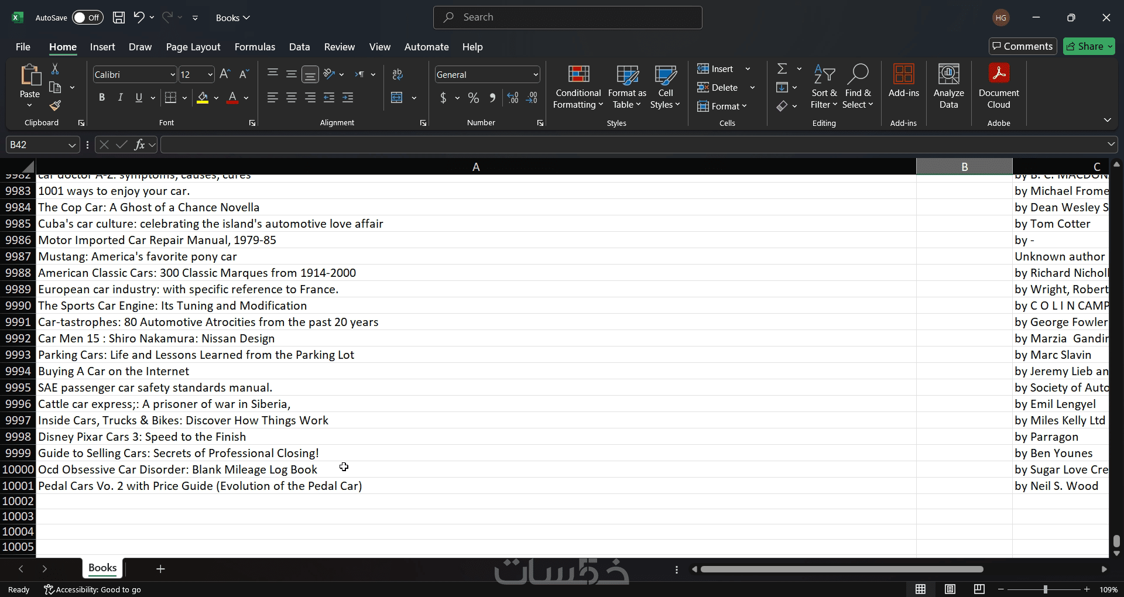Image resolution: width=1124 pixels, height=597 pixels.
Task: Click the font color red A swatch
Action: [232, 98]
